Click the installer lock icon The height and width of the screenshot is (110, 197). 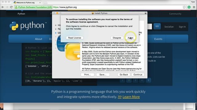146,13
